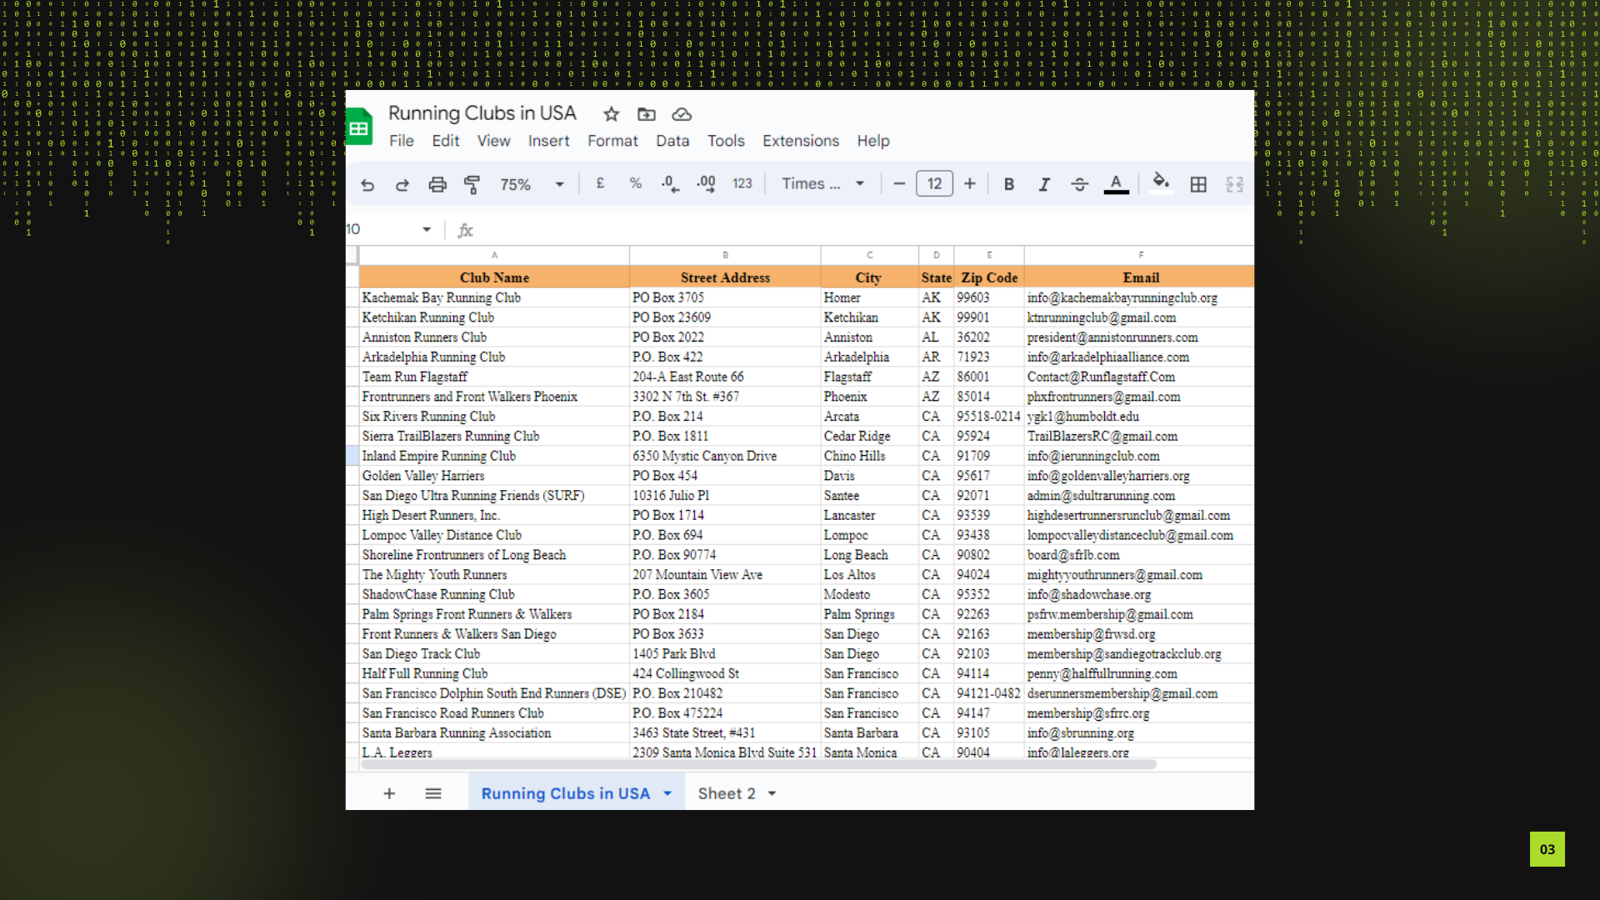Click the Cedar Ridge city cell
Screen dimensions: 1600x900
869,436
